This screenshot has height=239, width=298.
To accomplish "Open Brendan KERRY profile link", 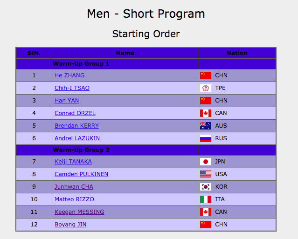I will 76,126.
